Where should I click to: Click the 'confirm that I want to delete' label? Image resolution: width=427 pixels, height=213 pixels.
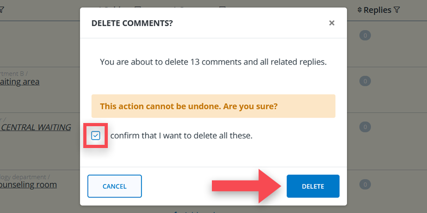coord(181,136)
